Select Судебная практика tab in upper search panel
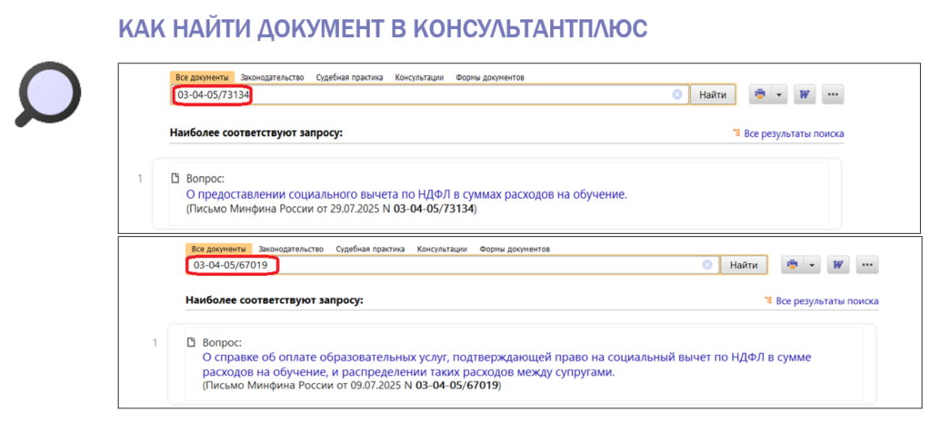 (x=350, y=78)
